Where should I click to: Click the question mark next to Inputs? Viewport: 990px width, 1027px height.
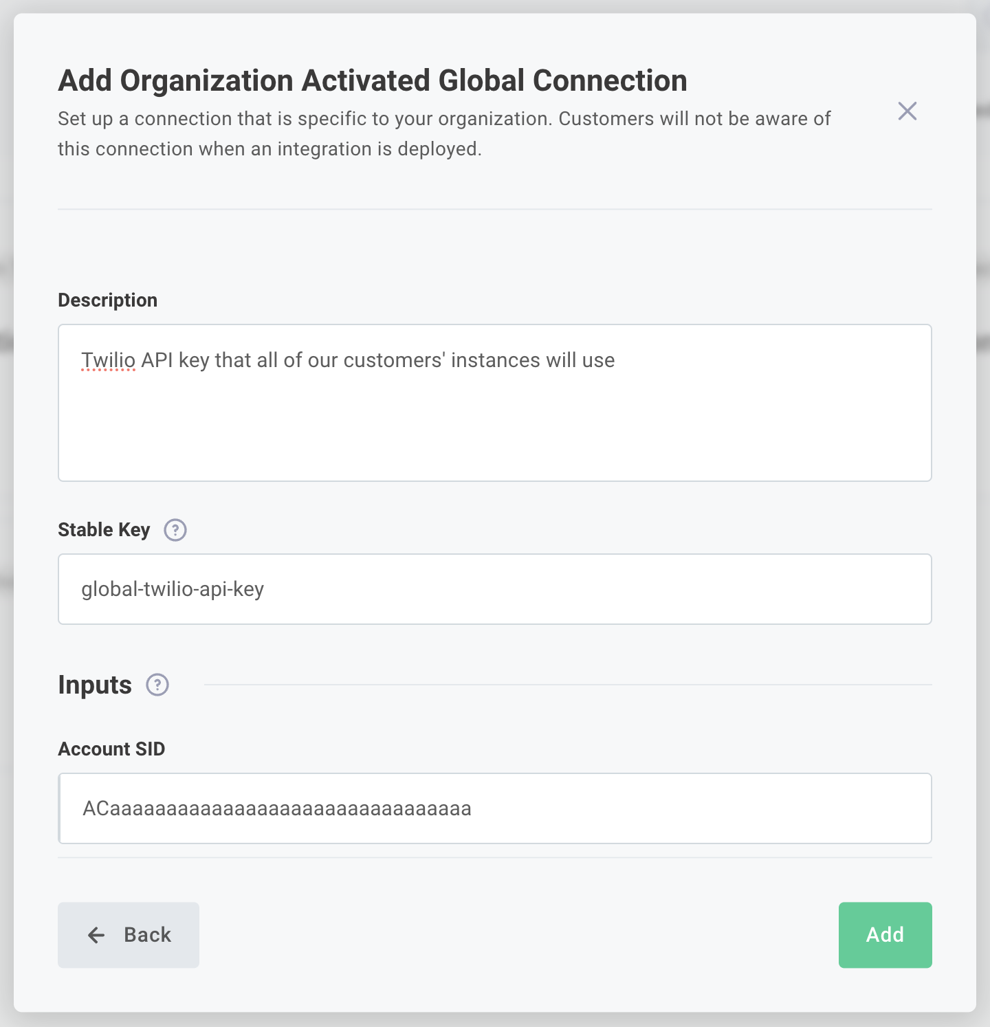click(x=157, y=685)
